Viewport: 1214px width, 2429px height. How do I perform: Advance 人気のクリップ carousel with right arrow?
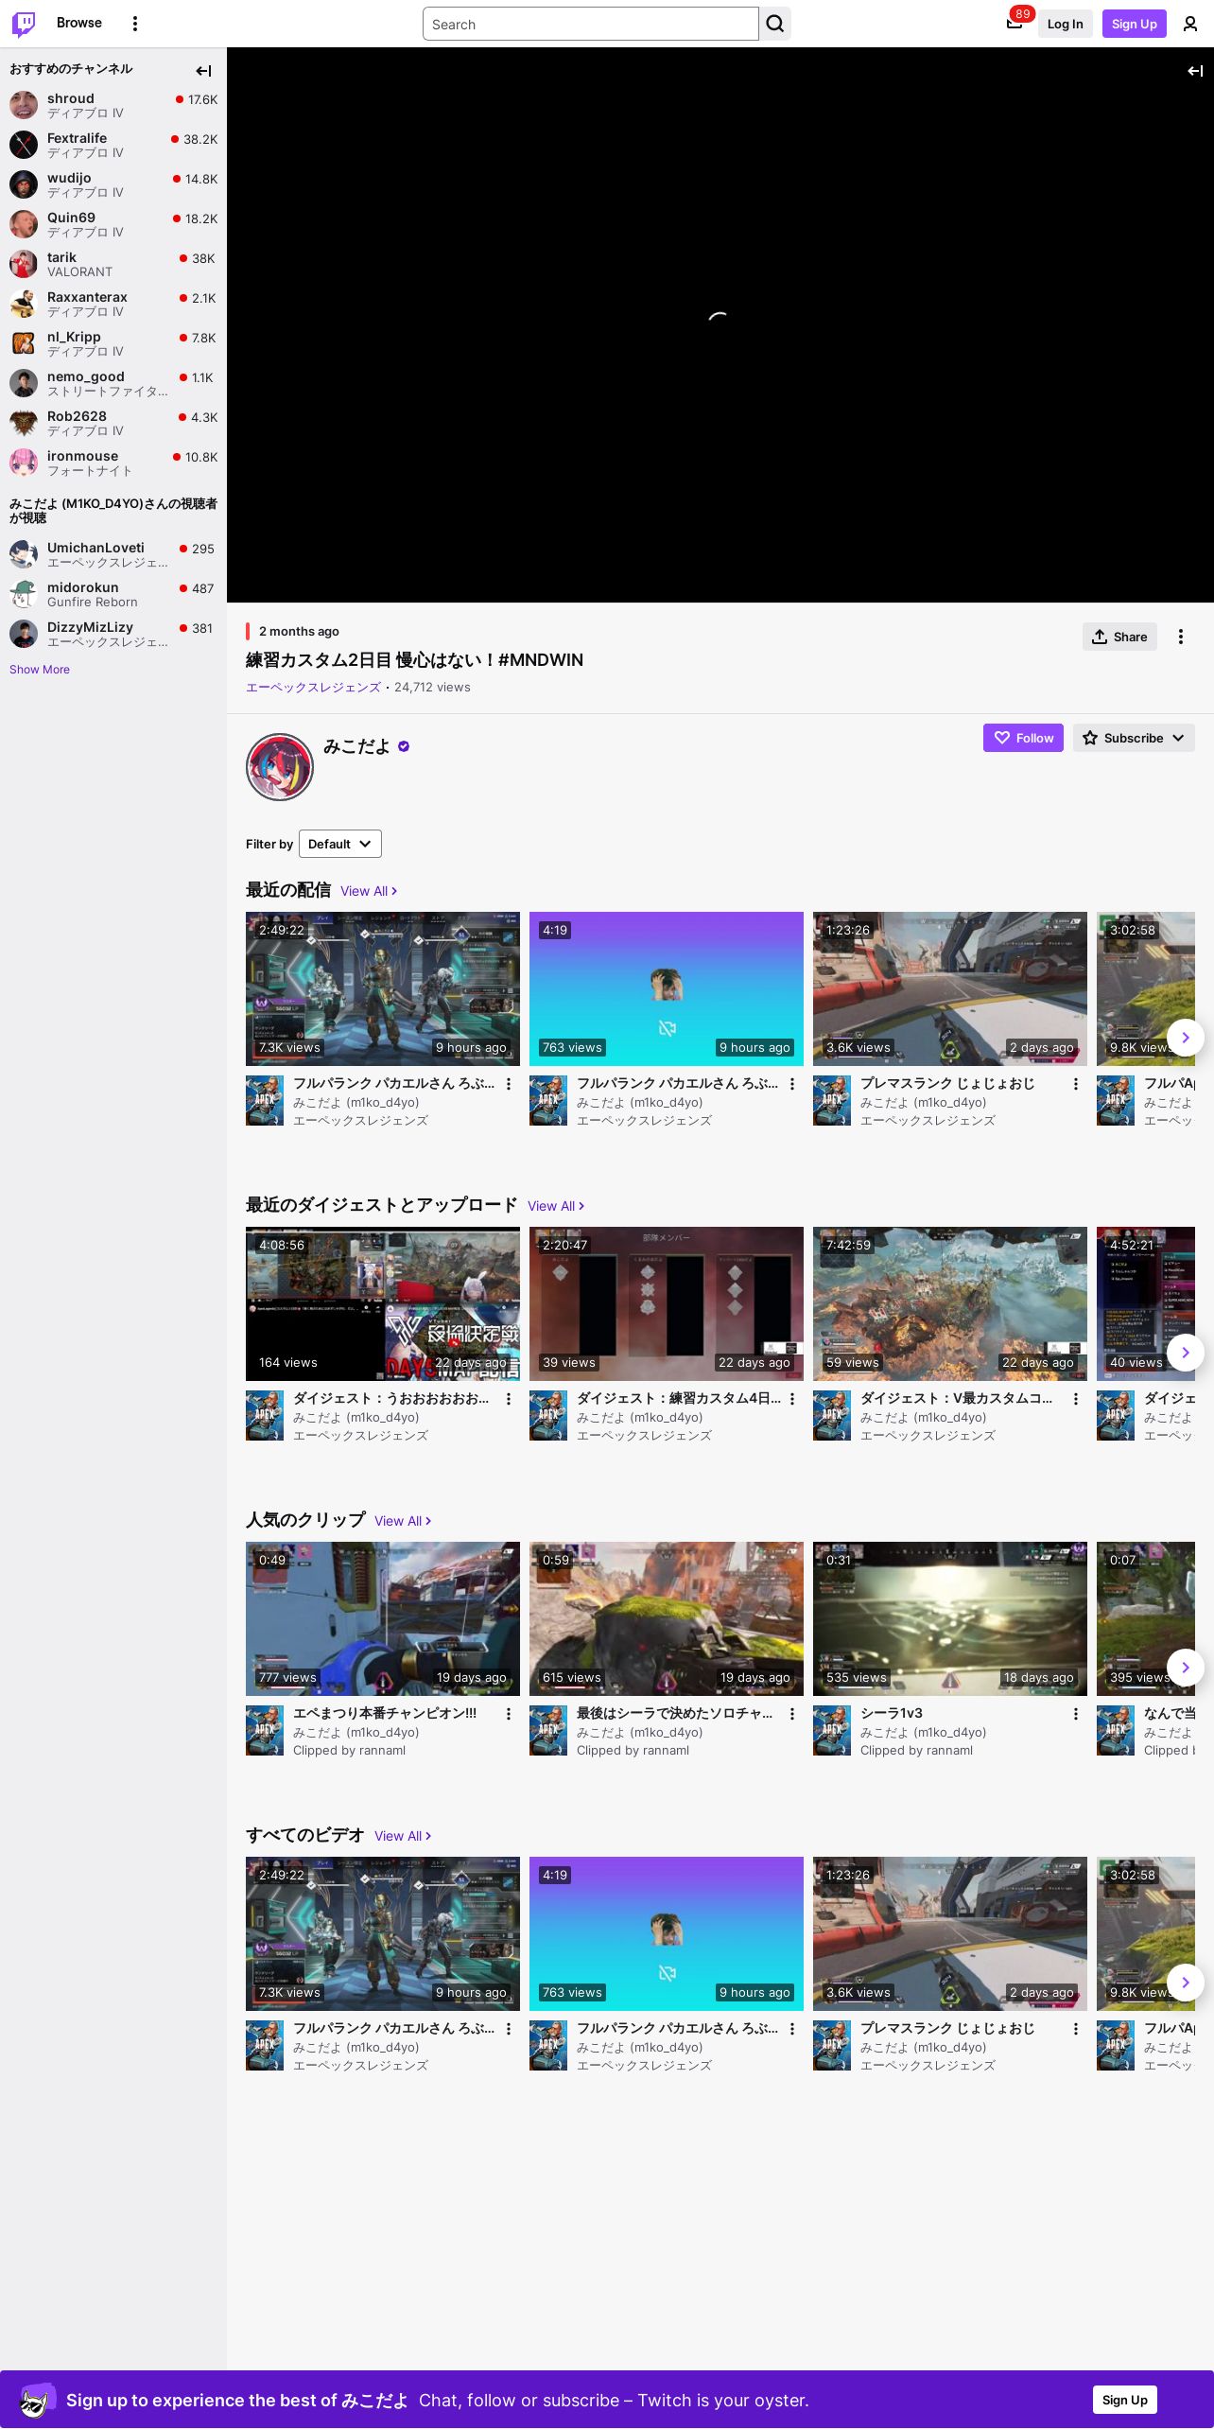(x=1186, y=1668)
